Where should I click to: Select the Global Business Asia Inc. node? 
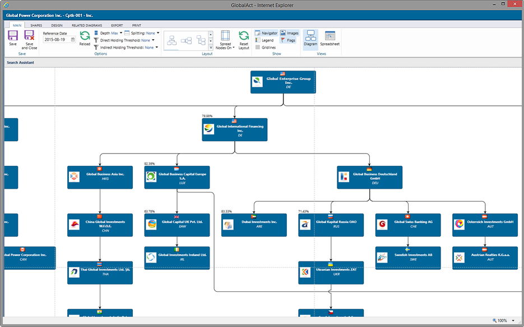click(x=100, y=177)
